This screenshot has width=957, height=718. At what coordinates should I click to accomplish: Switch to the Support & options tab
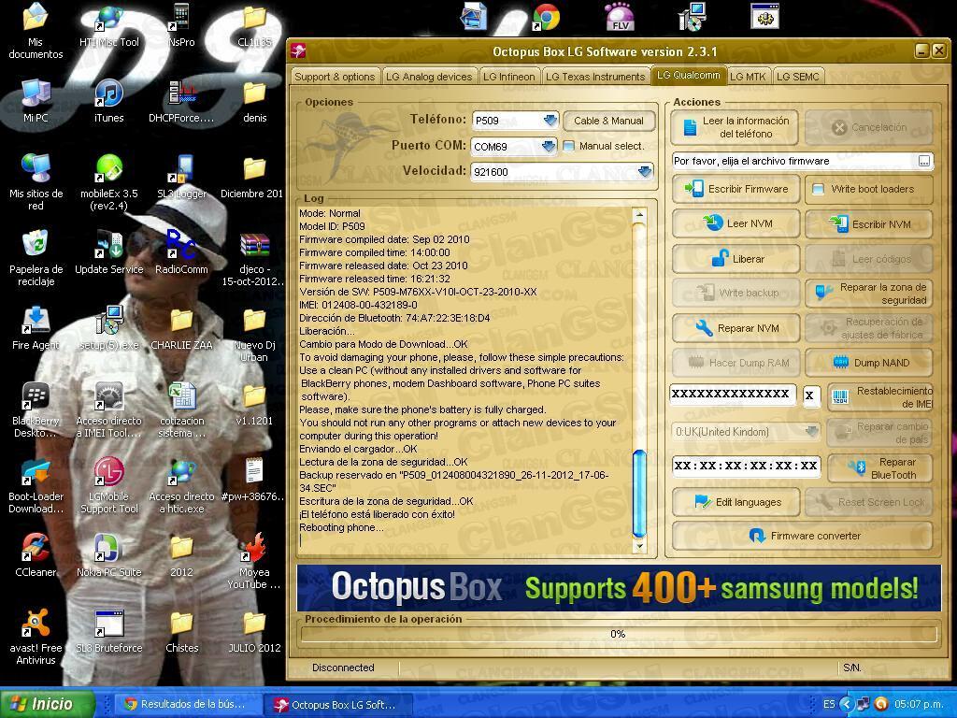tap(335, 77)
